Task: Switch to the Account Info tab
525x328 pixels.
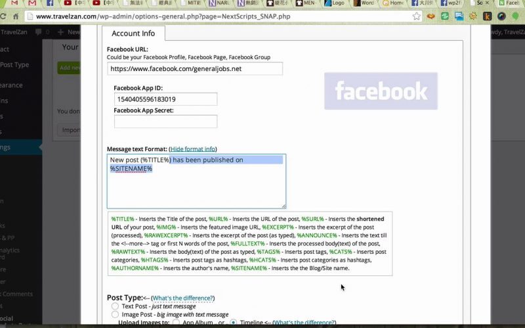Action: click(133, 34)
